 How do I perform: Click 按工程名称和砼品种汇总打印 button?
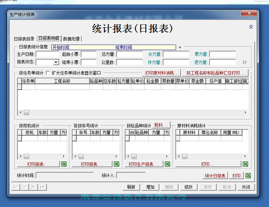[215, 73]
